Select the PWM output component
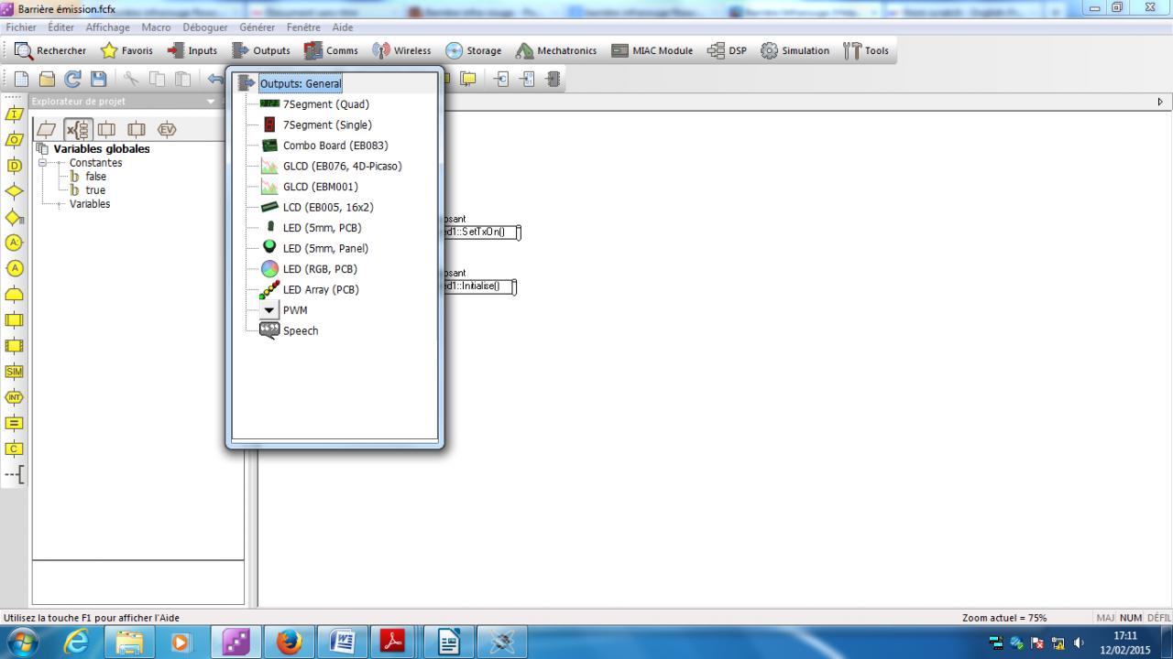 (294, 310)
